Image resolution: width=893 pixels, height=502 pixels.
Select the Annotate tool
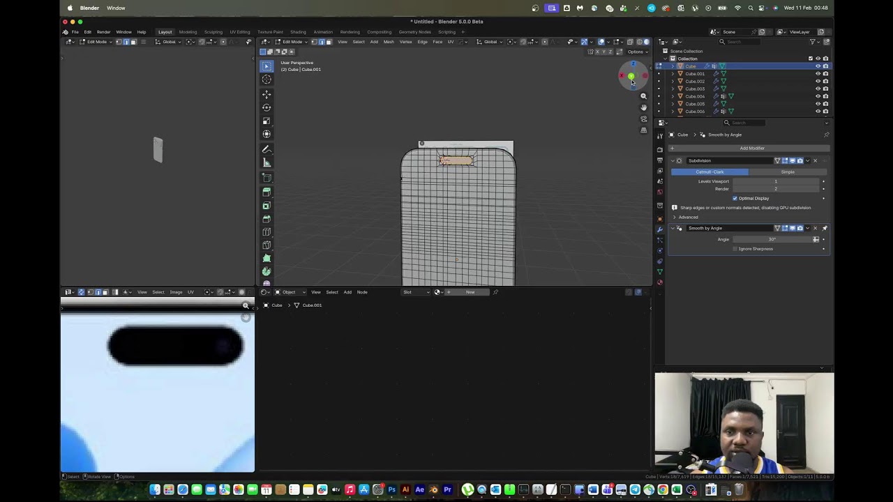(x=267, y=149)
